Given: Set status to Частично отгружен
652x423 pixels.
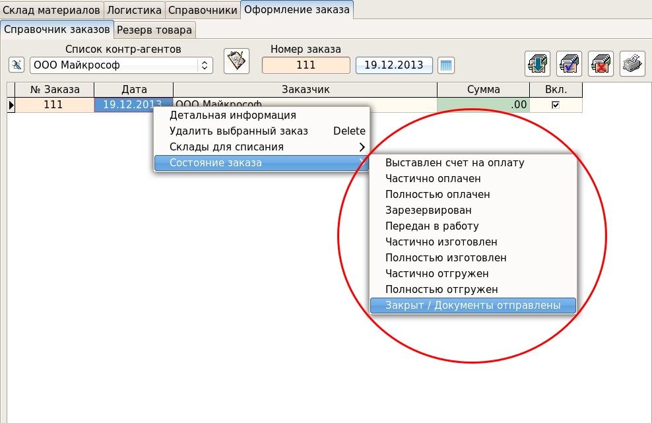Looking at the screenshot, I should (473, 273).
